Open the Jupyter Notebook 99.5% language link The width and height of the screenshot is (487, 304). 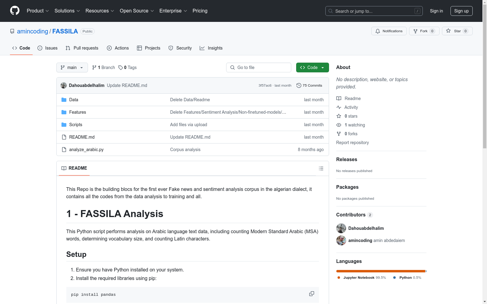[362, 278]
